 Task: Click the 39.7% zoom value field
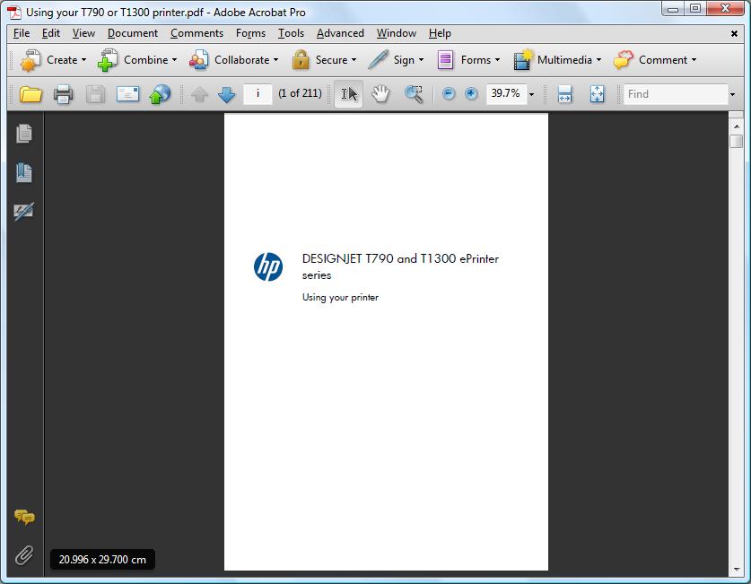coord(506,94)
